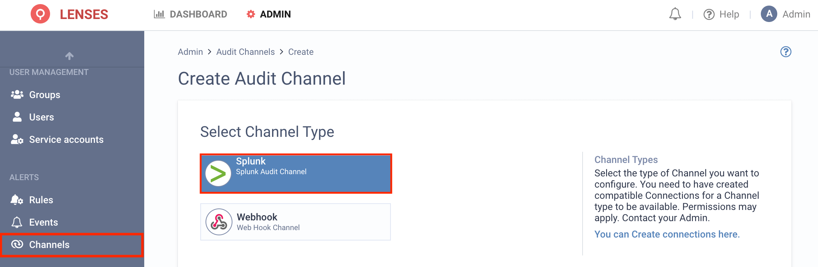818x267 pixels.
Task: Click the 'Select Channel Type' heading
Action: coord(267,132)
